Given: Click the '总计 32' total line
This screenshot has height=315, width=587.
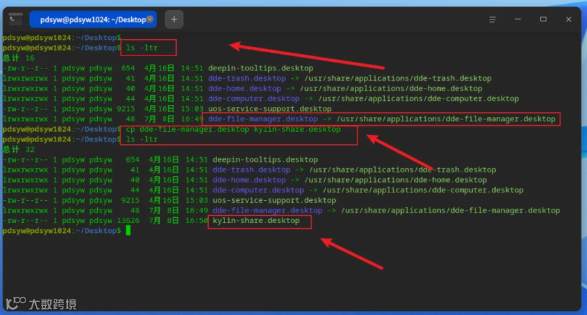Looking at the screenshot, I should [x=18, y=149].
